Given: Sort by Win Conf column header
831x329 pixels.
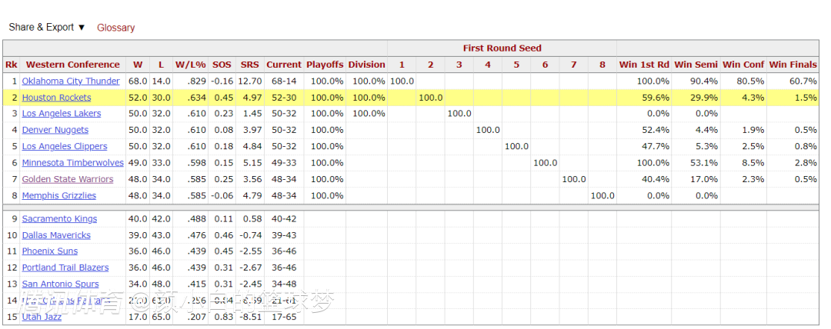Looking at the screenshot, I should click(x=743, y=65).
